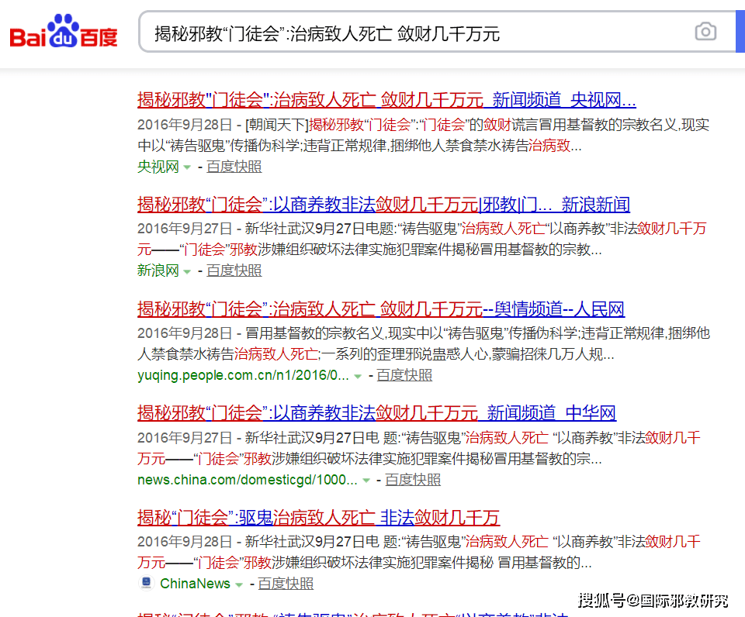Screen dimensions: 745x617
Task: Click the Baidu logo
Action: tap(64, 31)
